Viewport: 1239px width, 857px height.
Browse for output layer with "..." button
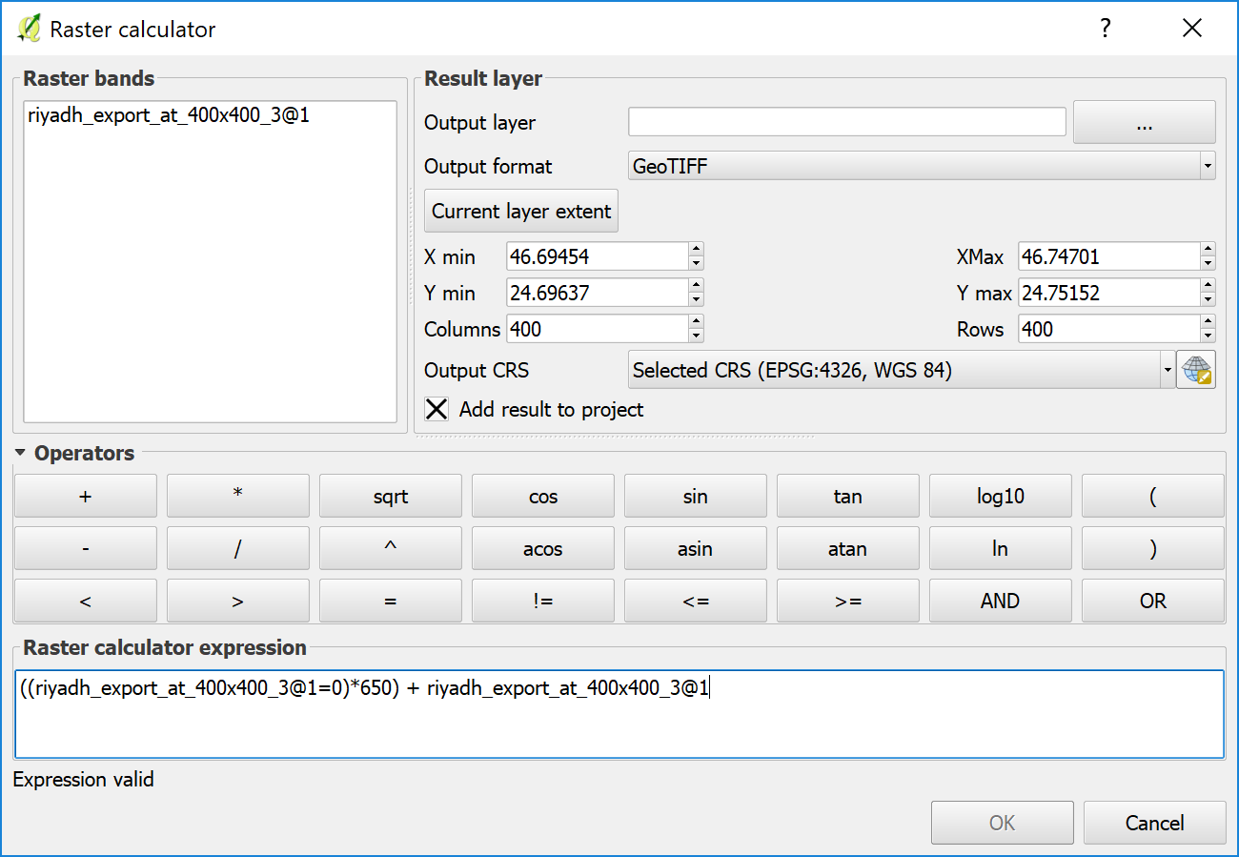1144,122
